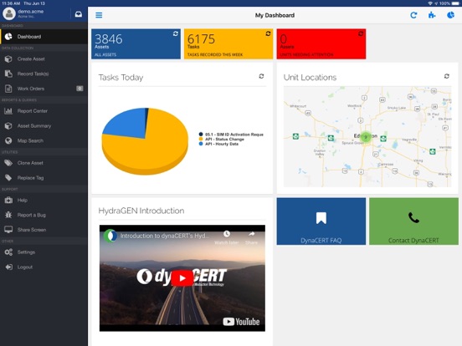Viewport: 462px width, 346px height.
Task: Click the Wi-Fi status icon
Action: (x=430, y=3)
